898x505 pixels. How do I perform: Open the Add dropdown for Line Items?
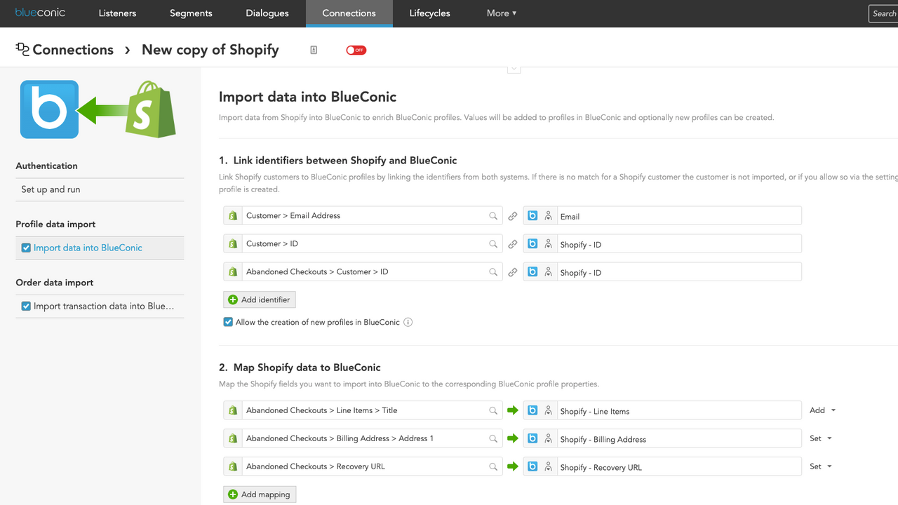823,410
